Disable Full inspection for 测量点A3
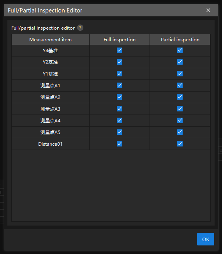The height and width of the screenshot is (254, 222). coord(120,109)
